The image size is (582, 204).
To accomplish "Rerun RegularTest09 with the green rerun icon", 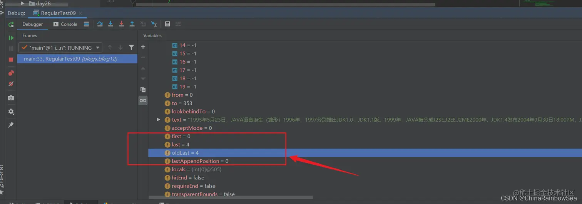I will click(x=11, y=24).
